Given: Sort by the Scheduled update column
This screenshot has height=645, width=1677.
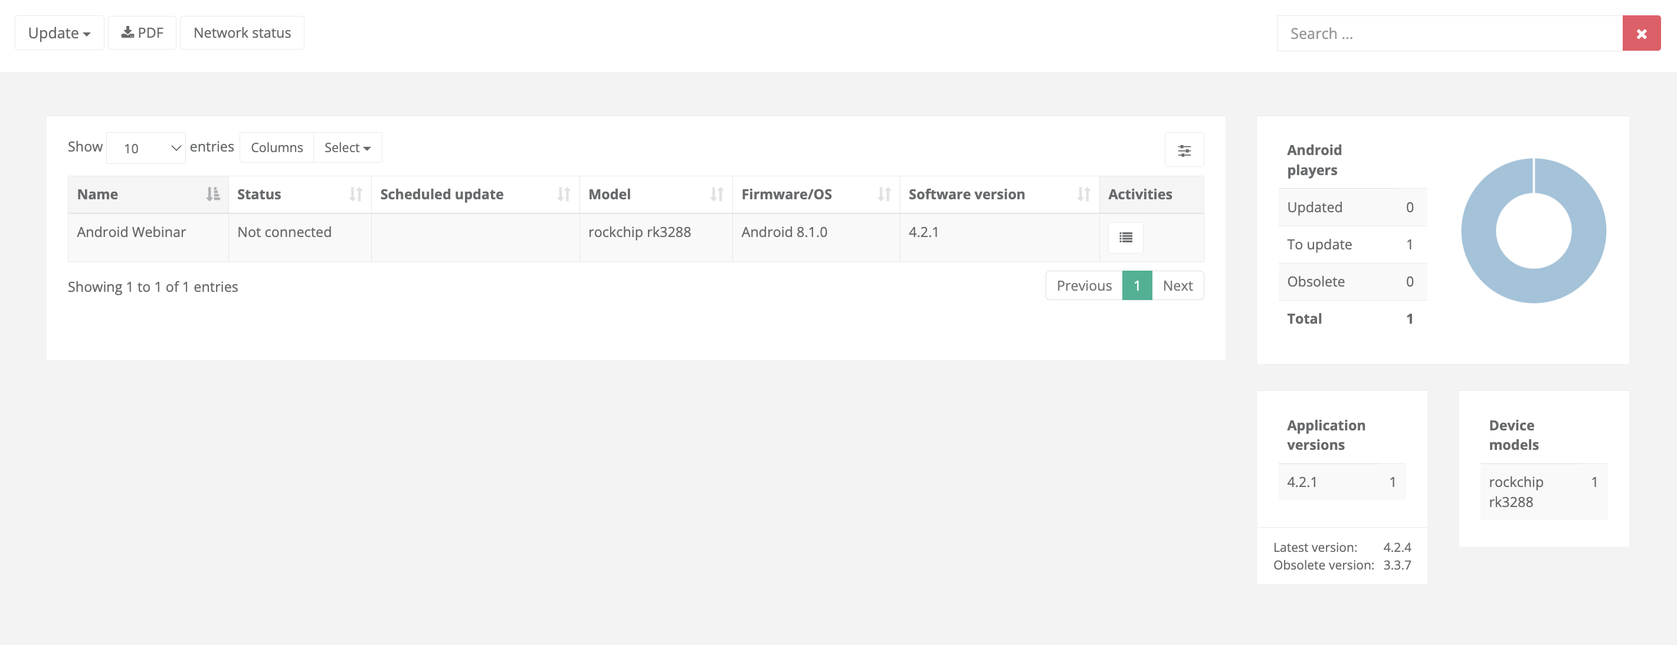Looking at the screenshot, I should [x=474, y=195].
